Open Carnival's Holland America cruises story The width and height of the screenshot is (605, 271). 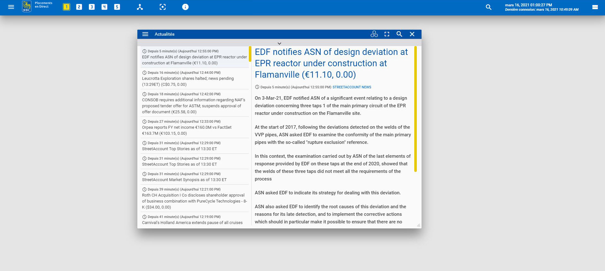(x=195, y=220)
